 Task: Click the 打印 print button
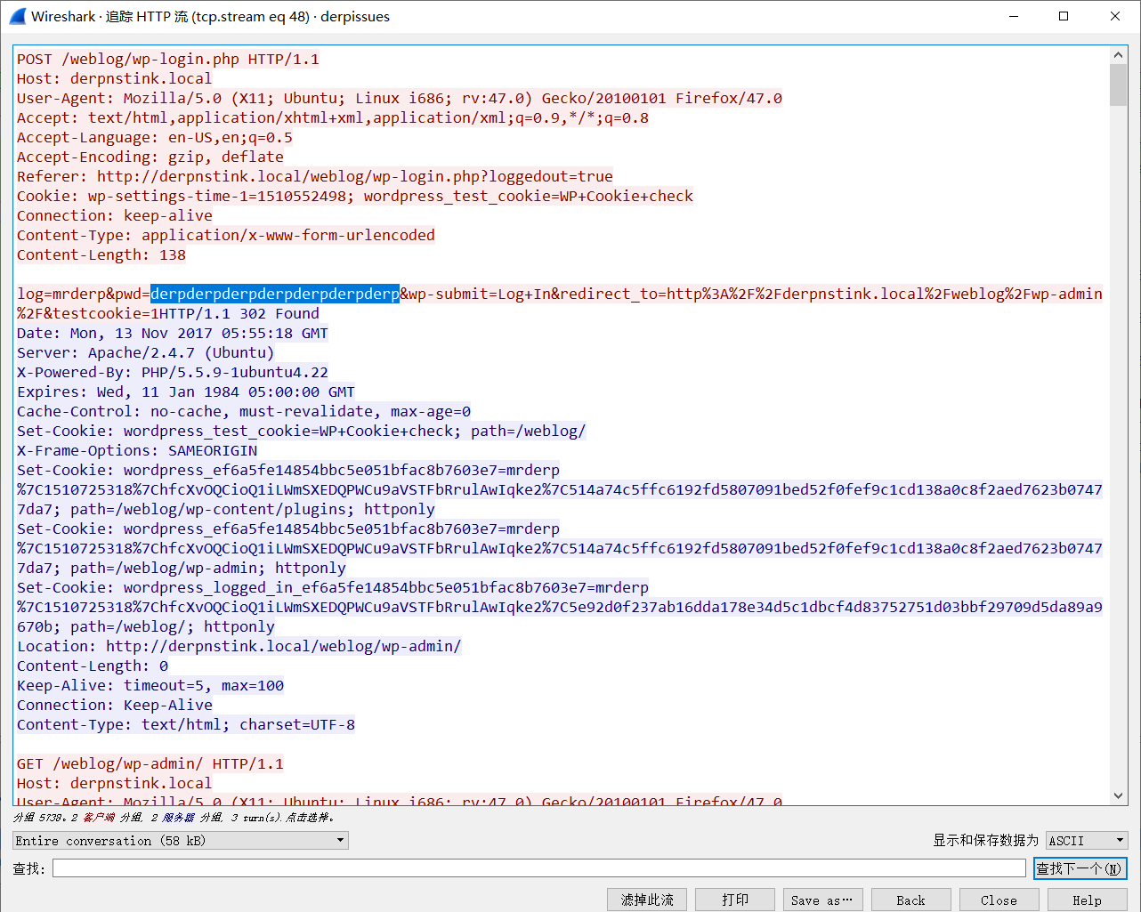click(735, 900)
